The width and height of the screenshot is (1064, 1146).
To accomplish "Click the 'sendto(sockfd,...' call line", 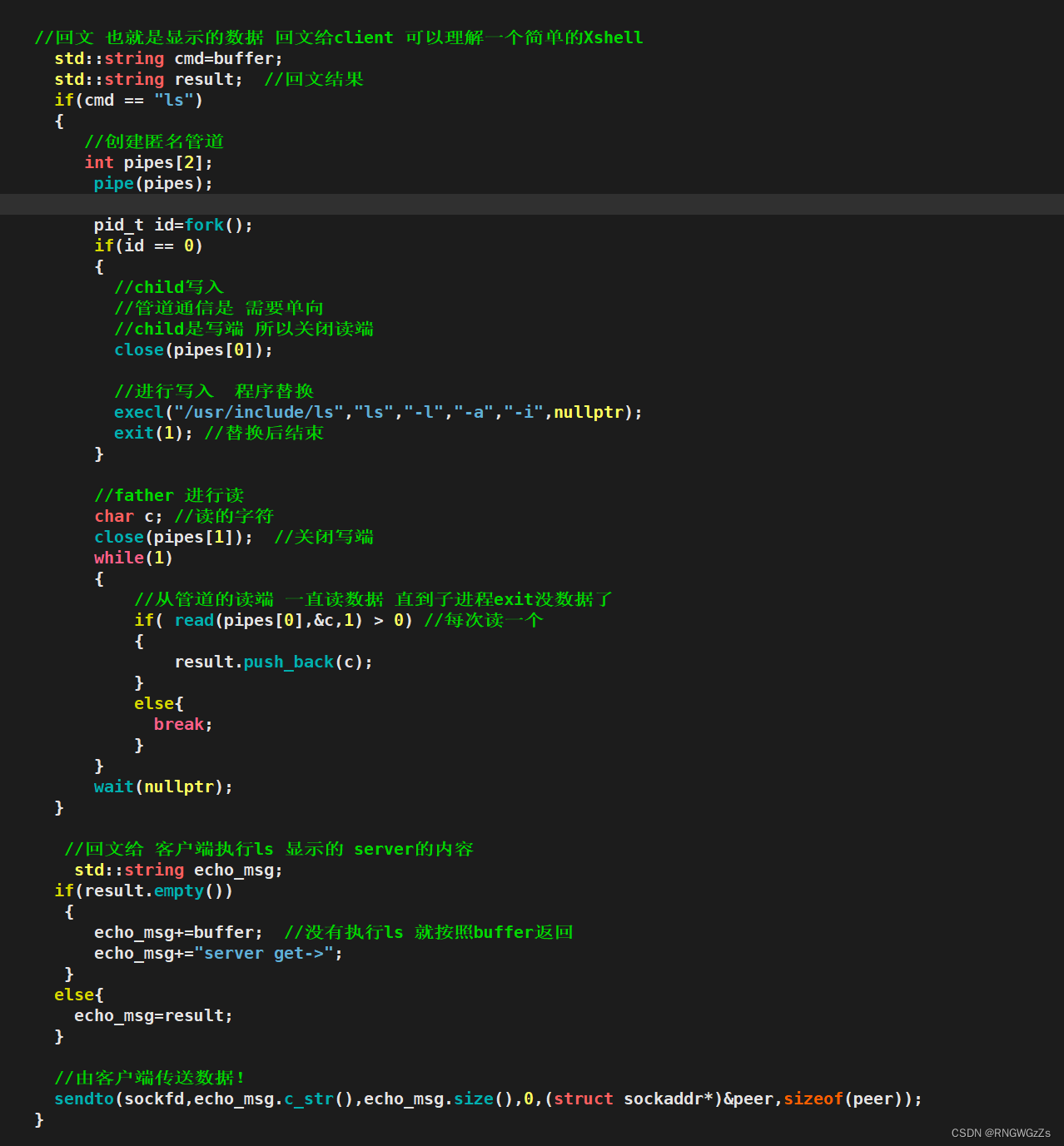I will tap(488, 1099).
